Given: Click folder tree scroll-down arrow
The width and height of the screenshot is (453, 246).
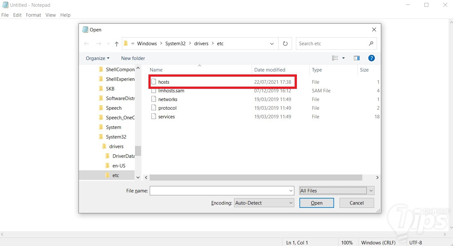Looking at the screenshot, I should pyautogui.click(x=138, y=177).
